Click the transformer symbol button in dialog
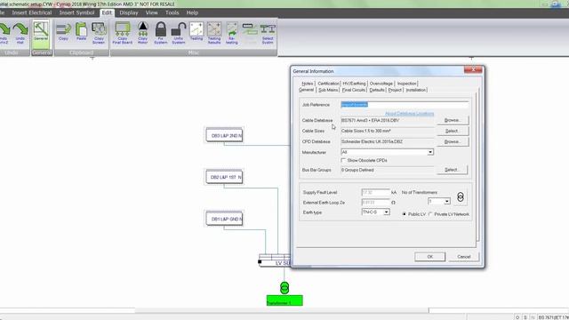Viewport: 569px width, 320px height. [461, 197]
